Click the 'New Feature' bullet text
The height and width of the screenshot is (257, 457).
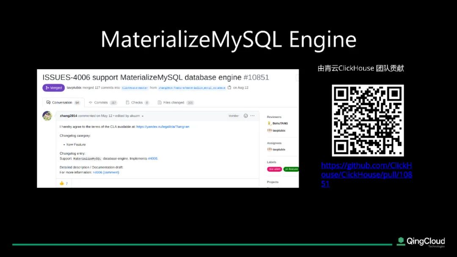(x=76, y=145)
